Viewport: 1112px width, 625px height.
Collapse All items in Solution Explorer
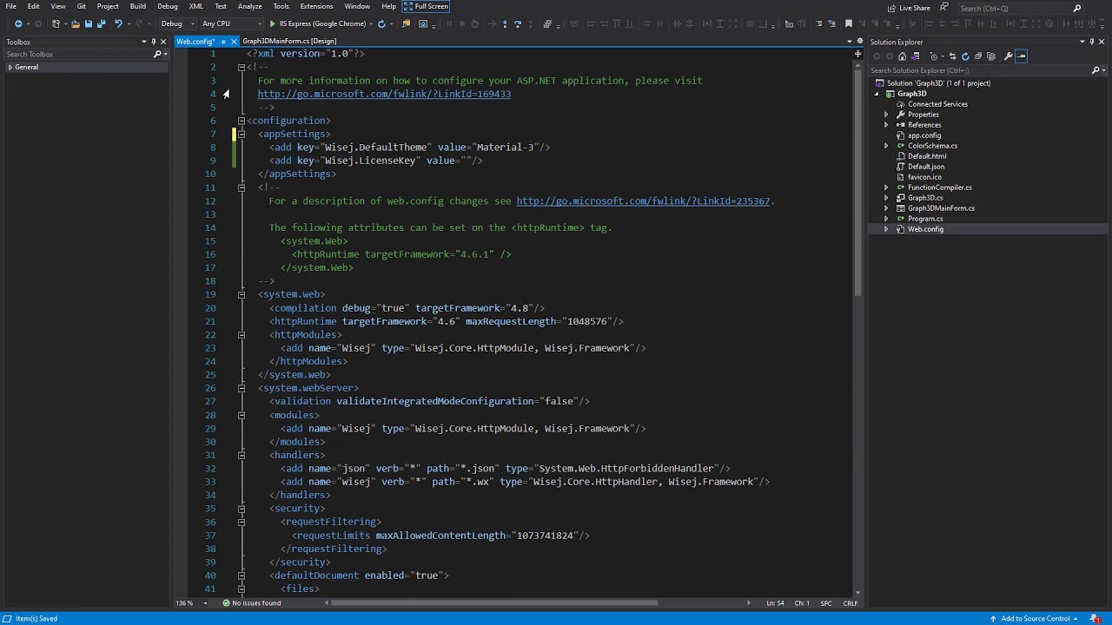pyautogui.click(x=978, y=56)
